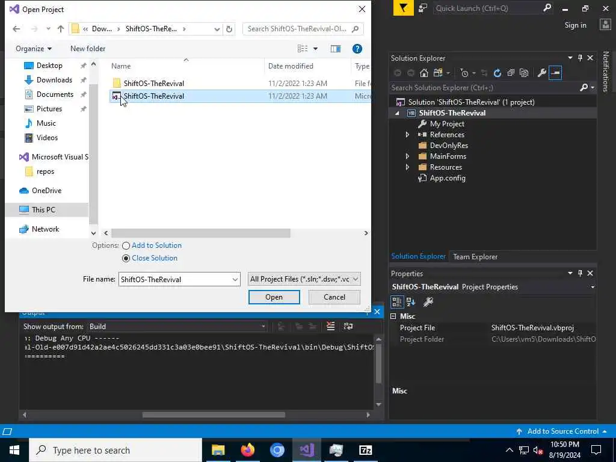Click the Windows Start button

(14, 450)
